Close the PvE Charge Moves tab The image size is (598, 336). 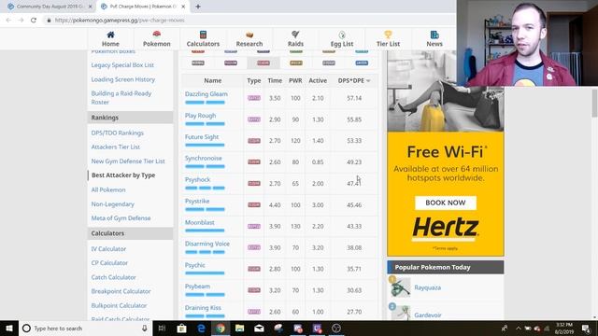pos(183,7)
